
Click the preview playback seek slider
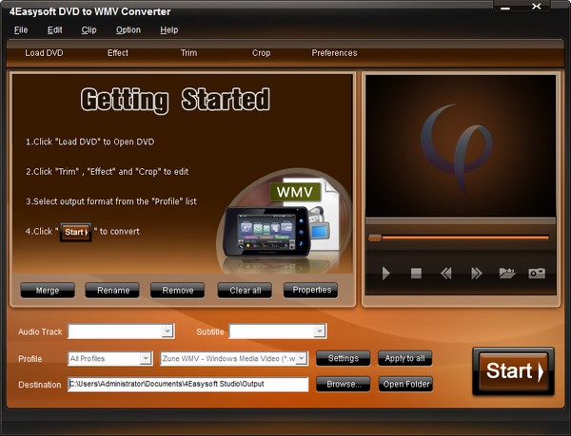[x=458, y=237]
